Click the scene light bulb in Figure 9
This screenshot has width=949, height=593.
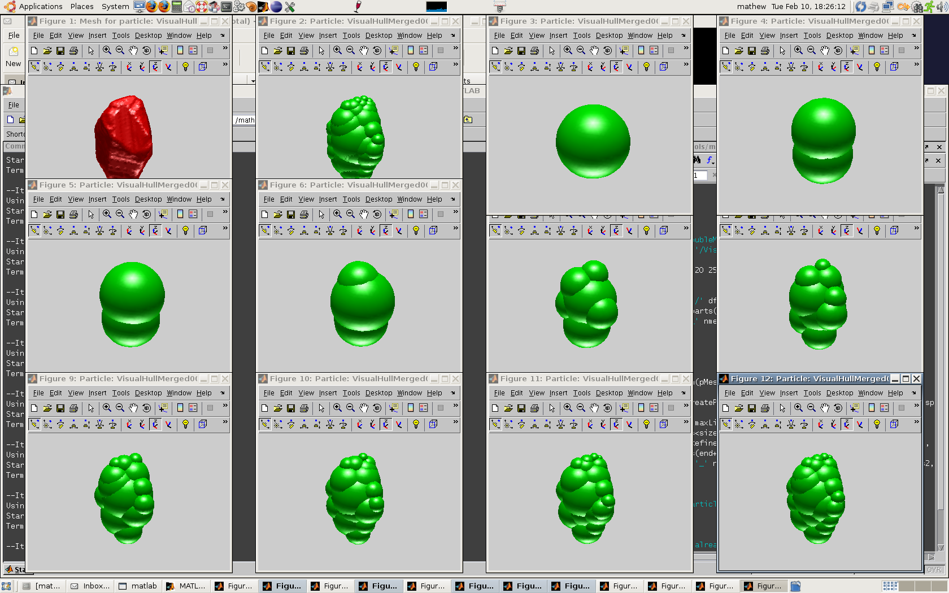[185, 424]
